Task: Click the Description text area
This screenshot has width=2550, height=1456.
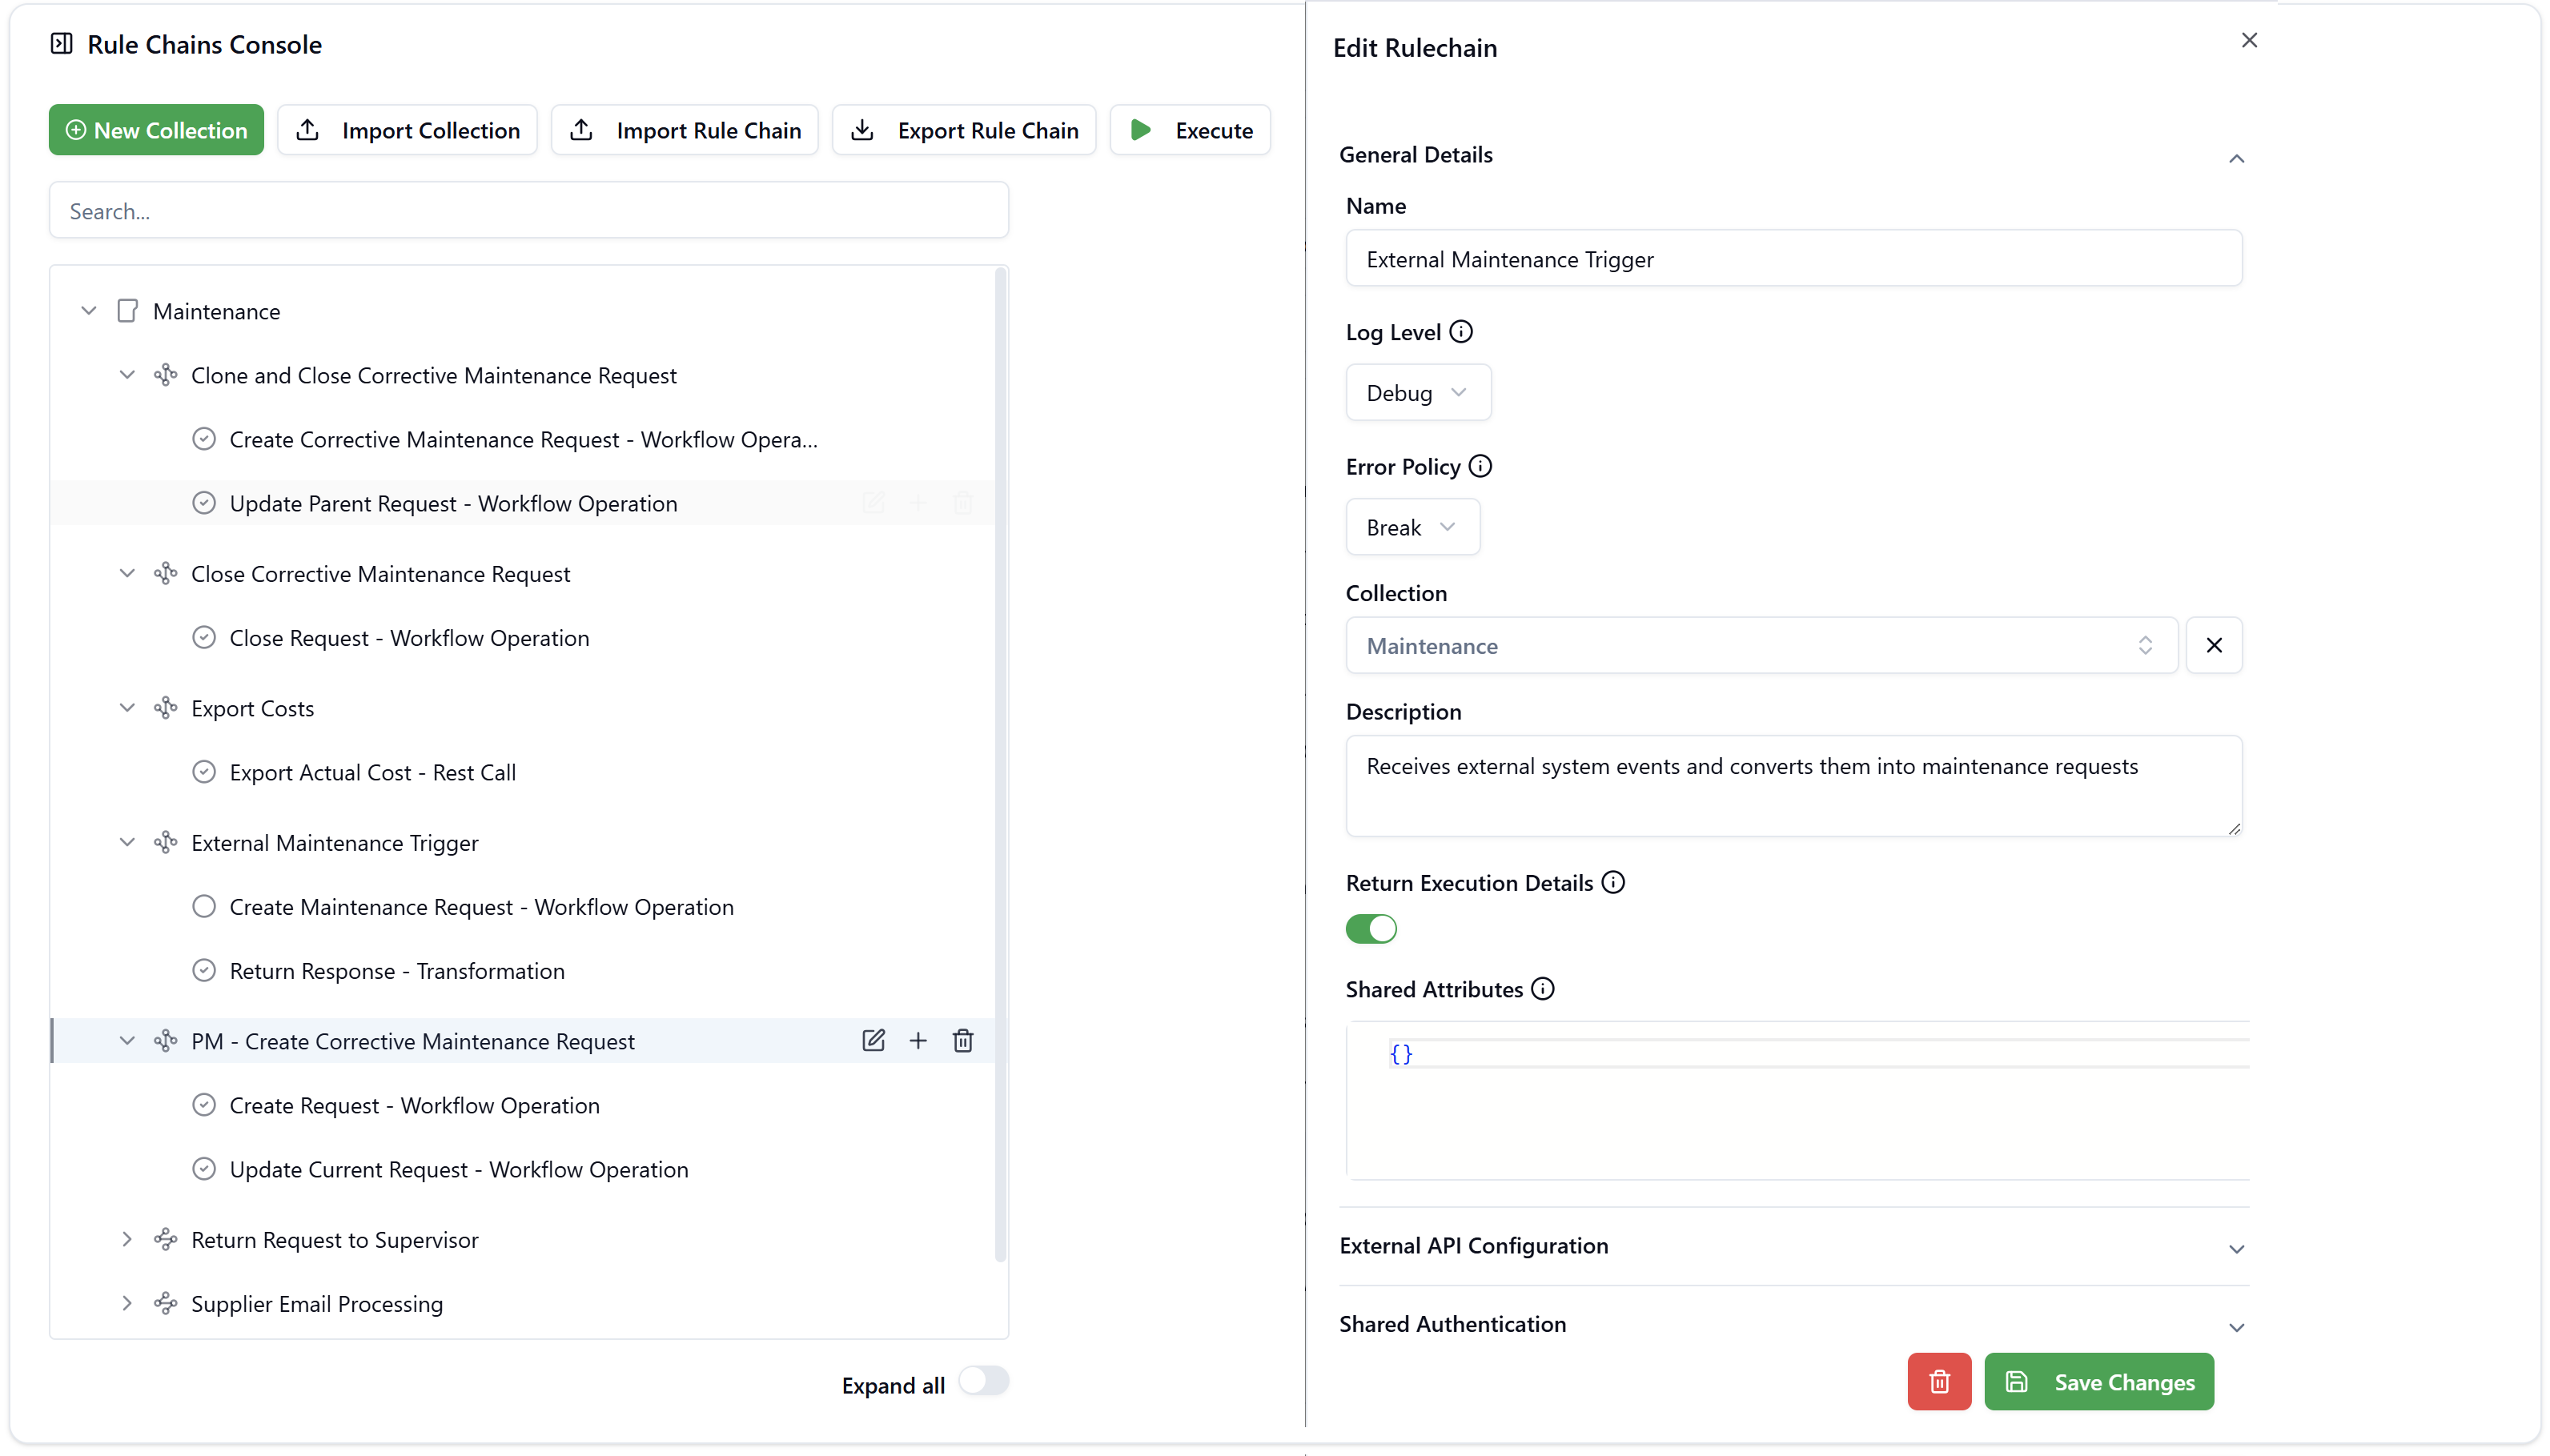Action: click(1793, 786)
